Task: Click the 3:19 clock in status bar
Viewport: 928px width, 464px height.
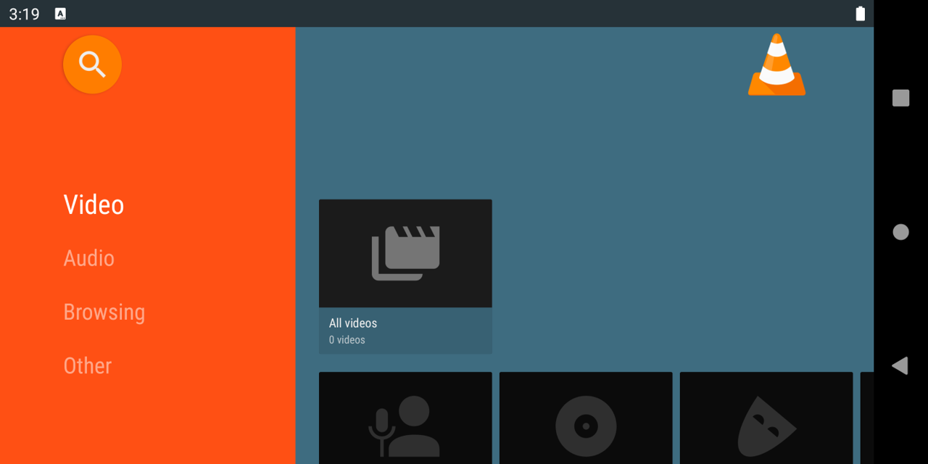Action: coord(24,14)
